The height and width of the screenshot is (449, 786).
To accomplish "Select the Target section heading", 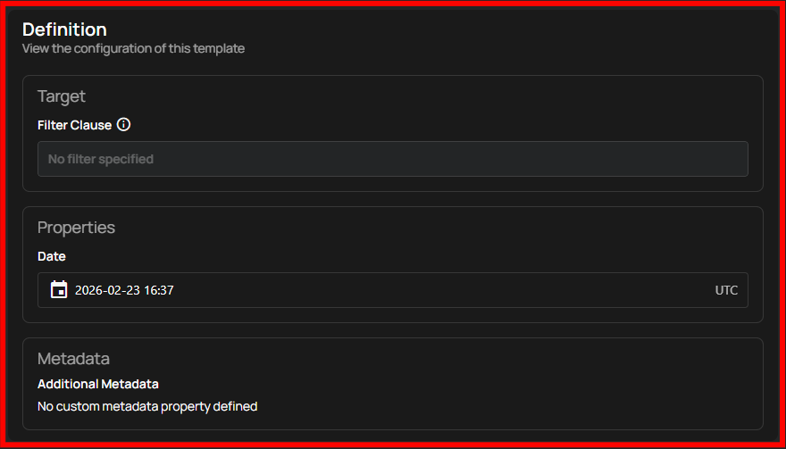I will pos(62,96).
